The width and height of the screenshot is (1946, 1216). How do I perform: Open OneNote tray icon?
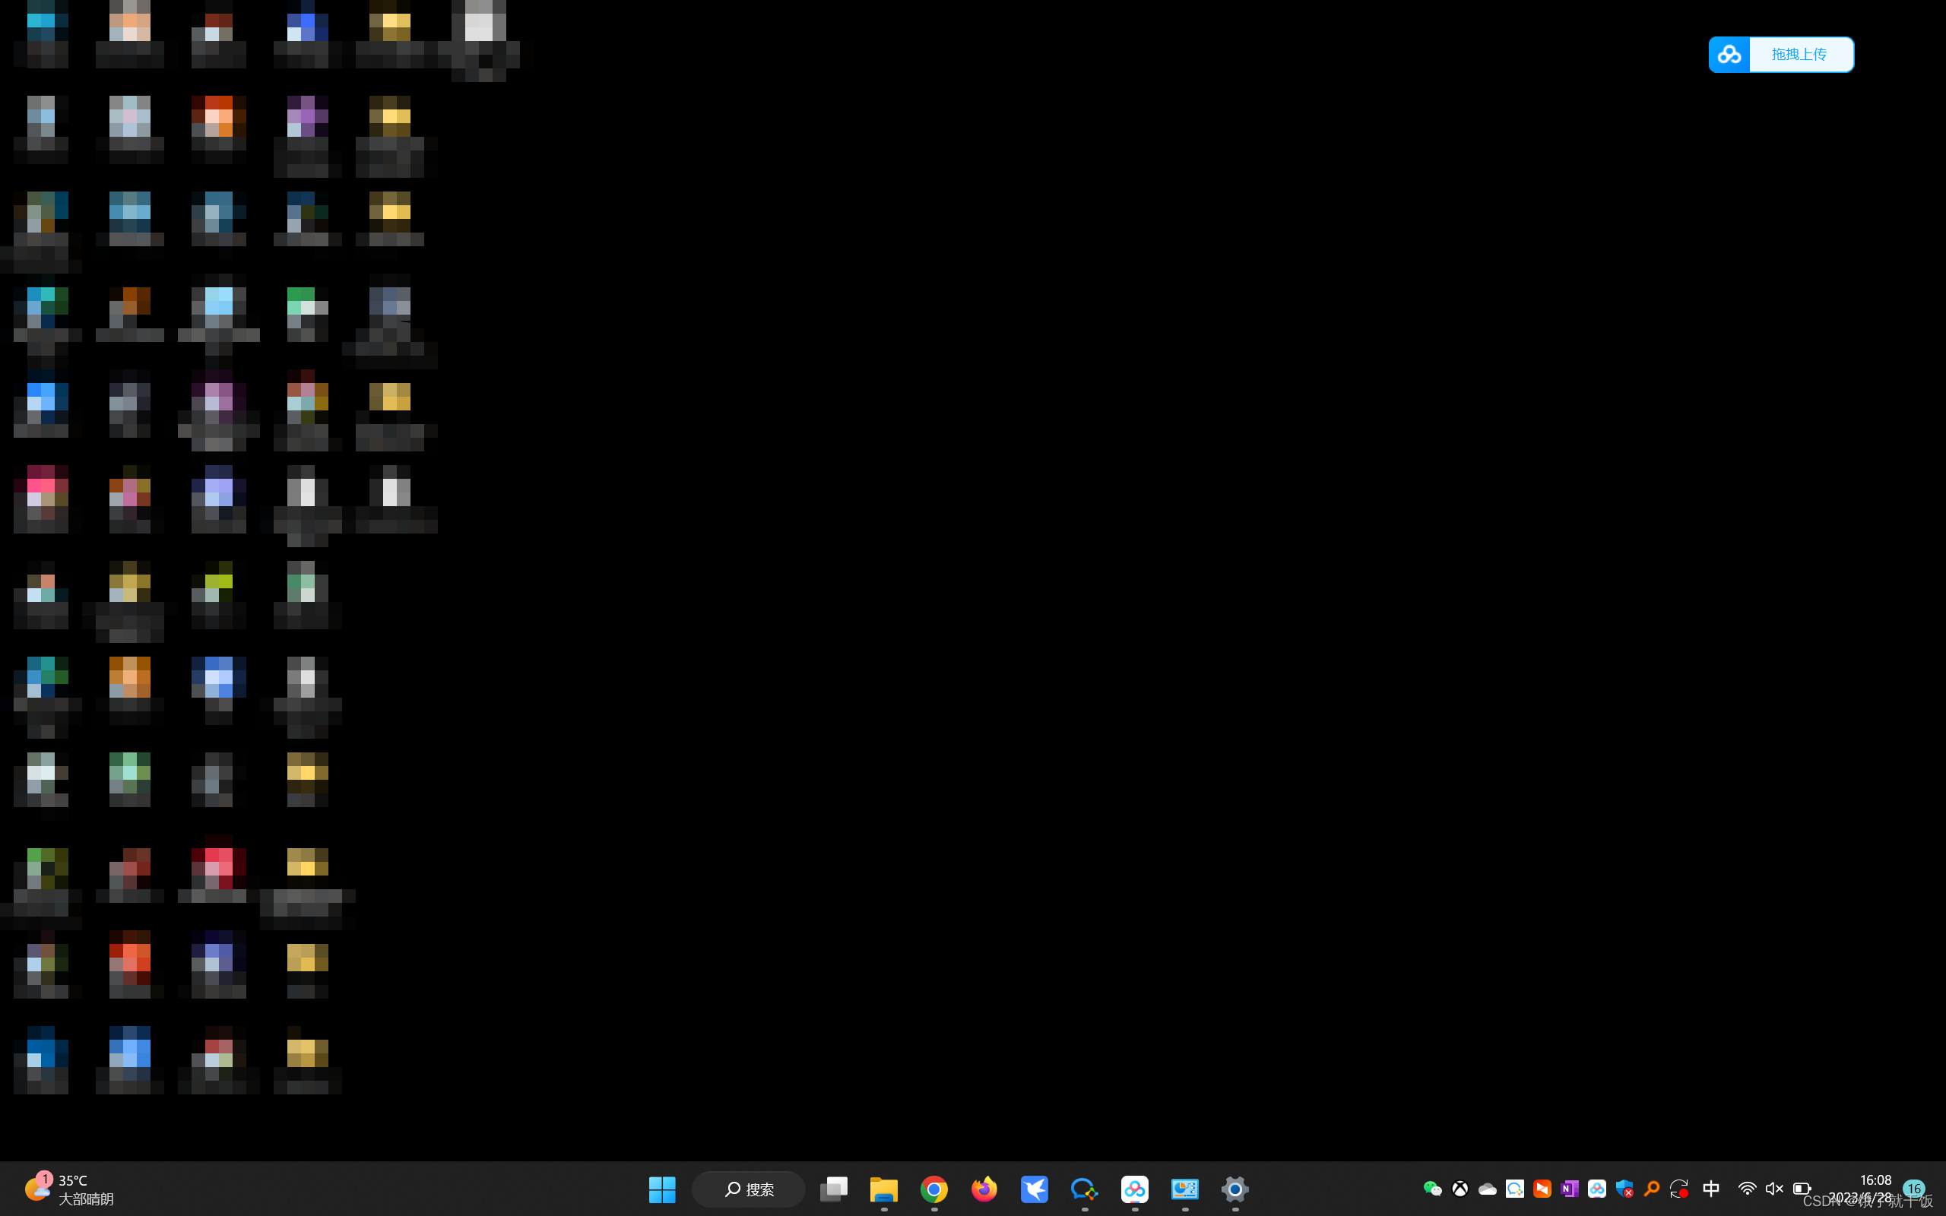1569,1189
